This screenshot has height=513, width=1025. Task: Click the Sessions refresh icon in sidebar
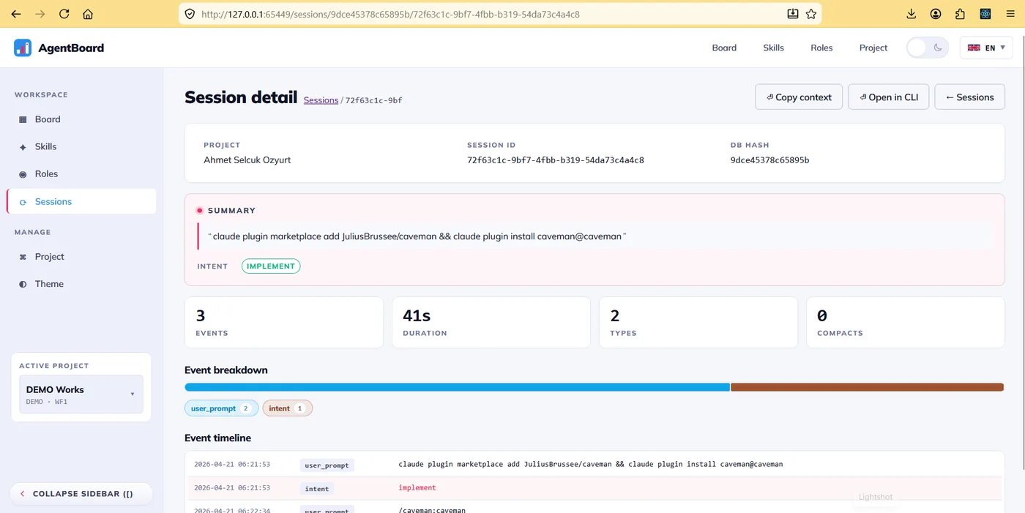click(x=23, y=202)
